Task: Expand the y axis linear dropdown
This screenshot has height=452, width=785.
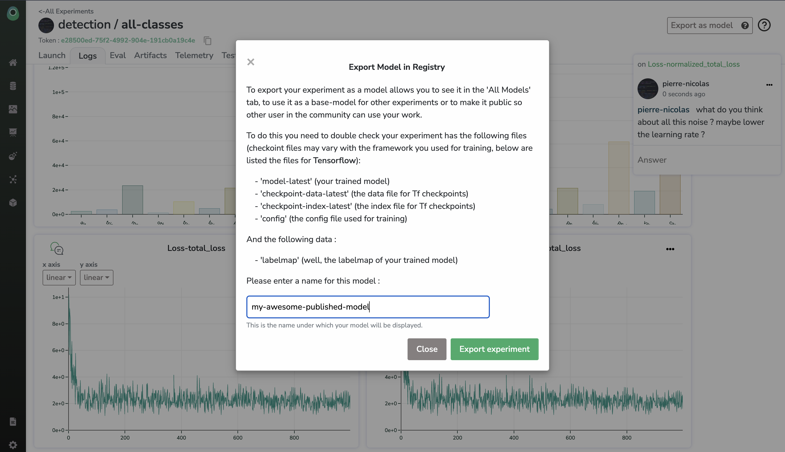Action: (x=96, y=278)
